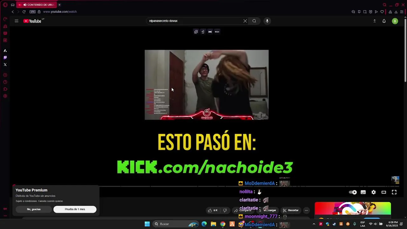Viewport: 407px width, 229px height.
Task: Open the player settings gear
Action: click(374, 192)
